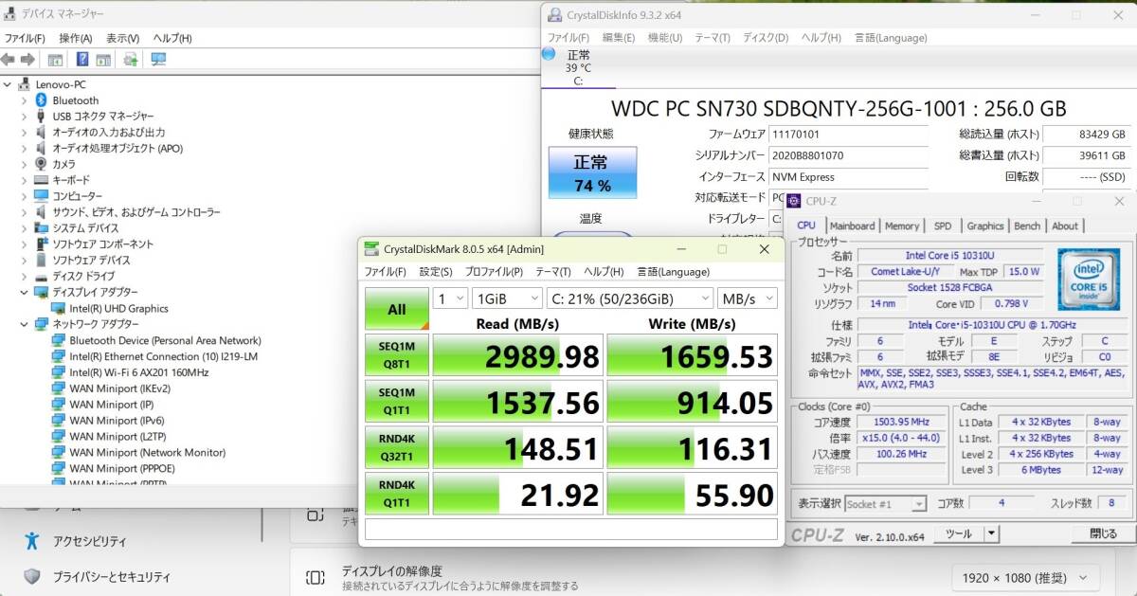This screenshot has height=596, width=1137.
Task: Click the arrow beside ツール button in CPU-Z
Action: pyautogui.click(x=992, y=534)
